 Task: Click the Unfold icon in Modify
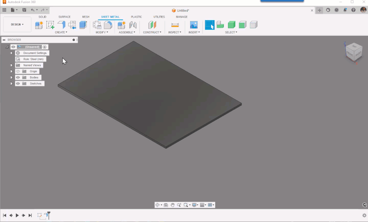pyautogui.click(x=97, y=25)
